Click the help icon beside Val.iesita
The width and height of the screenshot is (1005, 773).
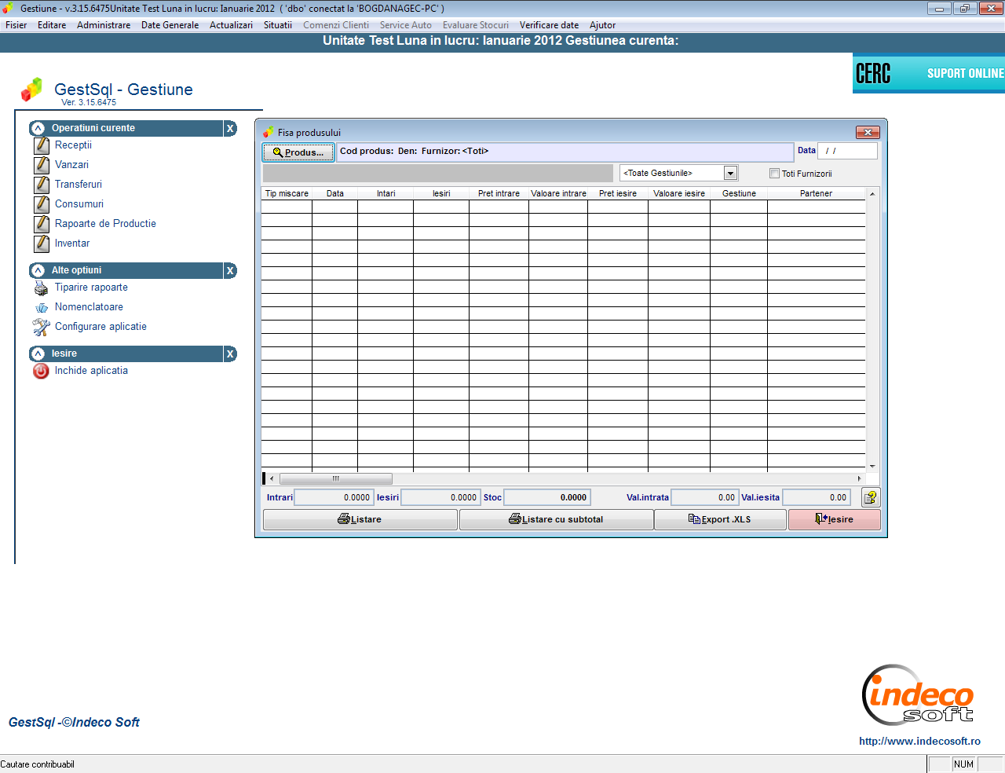click(x=870, y=497)
